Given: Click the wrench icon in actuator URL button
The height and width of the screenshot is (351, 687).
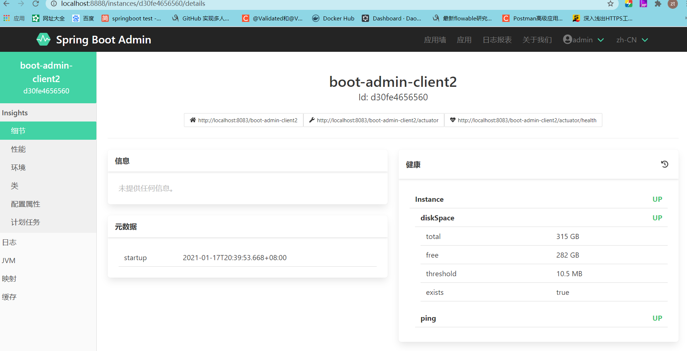Looking at the screenshot, I should click(x=312, y=120).
